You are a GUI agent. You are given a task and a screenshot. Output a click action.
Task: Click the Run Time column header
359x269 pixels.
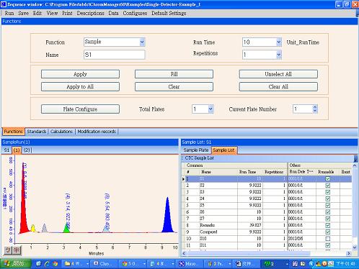[x=247, y=172]
